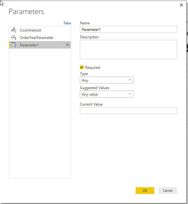Viewport: 188px width, 204px height.
Task: Open the Type dropdown showing Any
Action: (106, 80)
